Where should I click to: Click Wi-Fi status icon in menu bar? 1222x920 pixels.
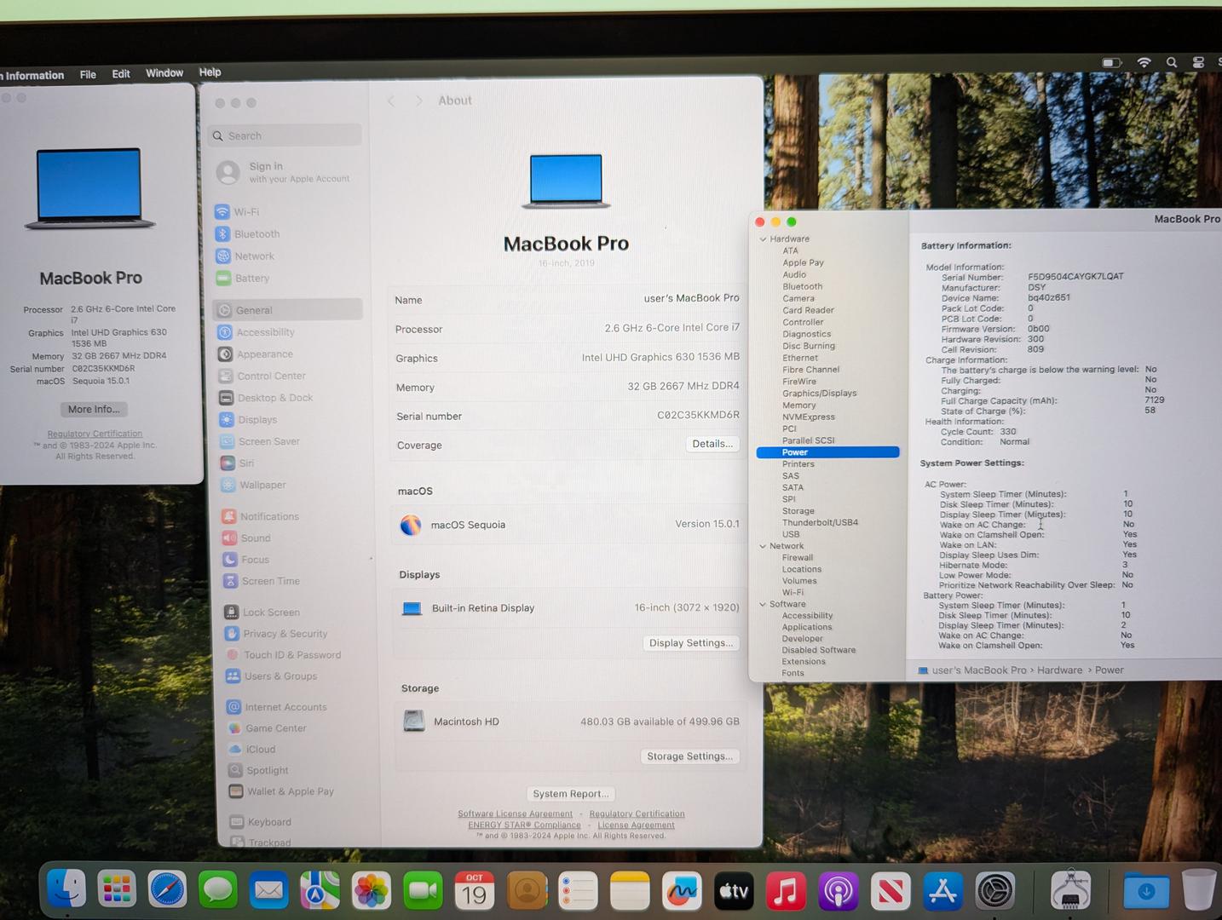1144,62
